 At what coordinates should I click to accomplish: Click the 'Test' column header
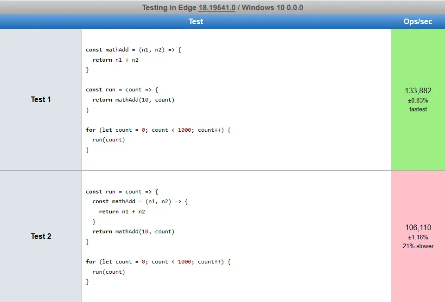[196, 22]
